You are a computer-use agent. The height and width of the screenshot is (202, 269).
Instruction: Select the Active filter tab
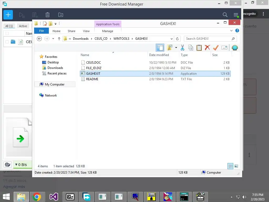tap(23, 26)
